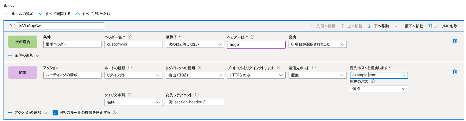Click アクションの追加 (add action)
Viewport: 466px width, 121px height.
point(27,113)
